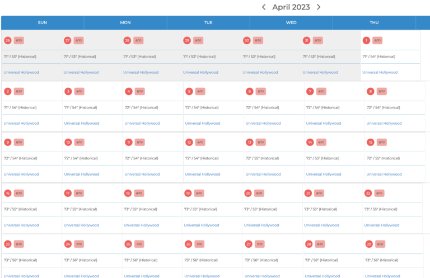Click the THU column header

coord(374,22)
